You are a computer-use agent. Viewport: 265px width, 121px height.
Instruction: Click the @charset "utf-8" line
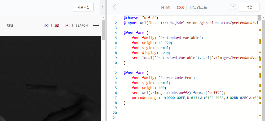(x=141, y=18)
